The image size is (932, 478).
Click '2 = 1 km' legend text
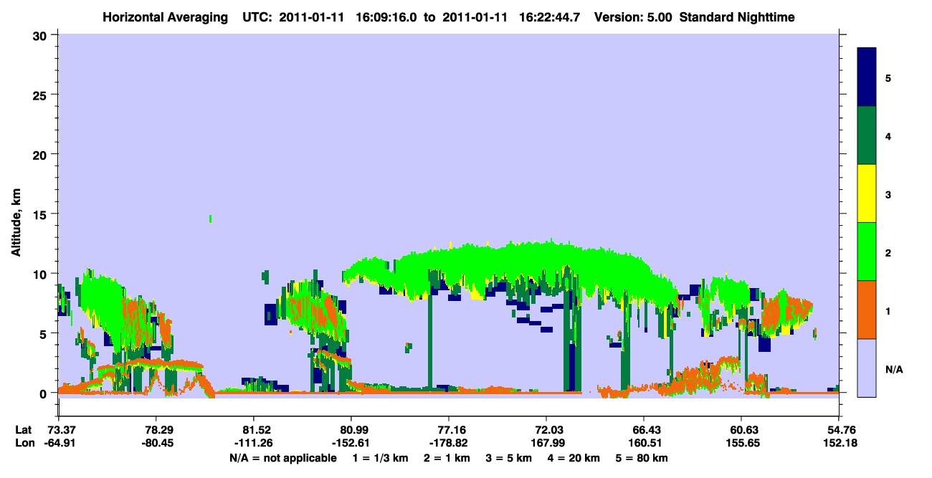[x=447, y=458]
